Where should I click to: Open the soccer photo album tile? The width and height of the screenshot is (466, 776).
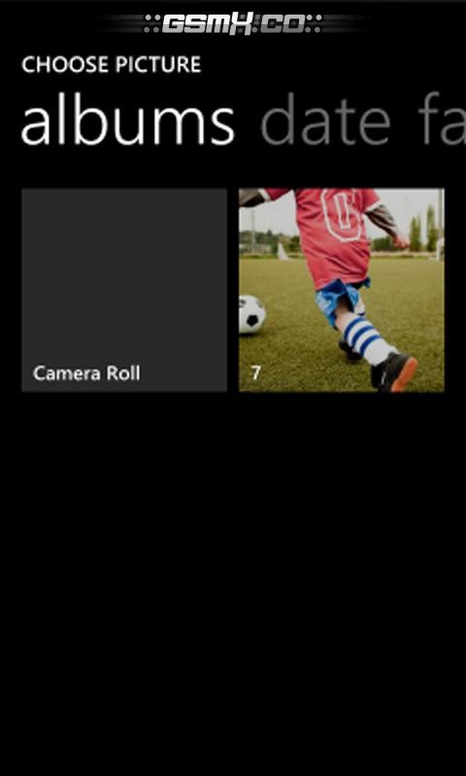[x=342, y=290]
